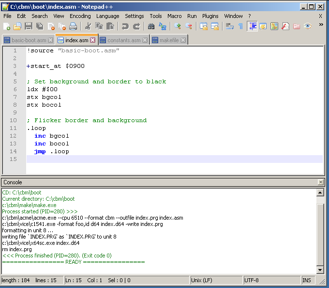Click line number 15 in the margin
The height and width of the screenshot is (288, 329).
click(x=13, y=159)
